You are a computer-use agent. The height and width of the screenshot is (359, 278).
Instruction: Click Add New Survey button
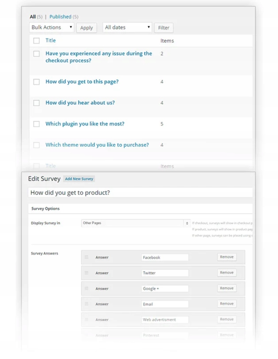pyautogui.click(x=79, y=179)
